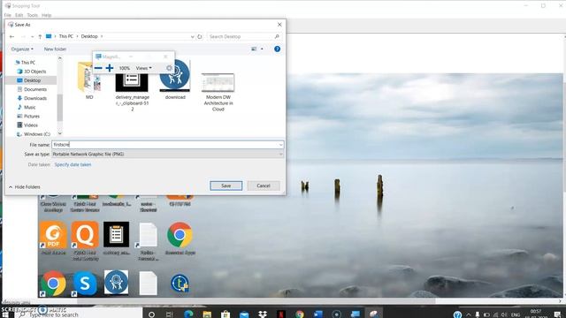
Task: Zoom in with Magnifier plus button
Action: coord(110,68)
